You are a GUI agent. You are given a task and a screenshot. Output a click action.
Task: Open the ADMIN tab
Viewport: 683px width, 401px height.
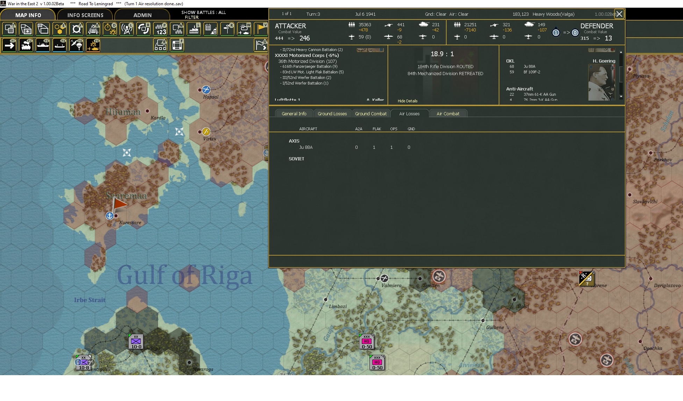pos(142,15)
